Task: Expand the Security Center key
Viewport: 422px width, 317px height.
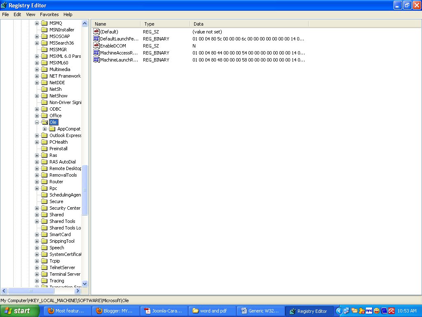Action: tap(37, 208)
